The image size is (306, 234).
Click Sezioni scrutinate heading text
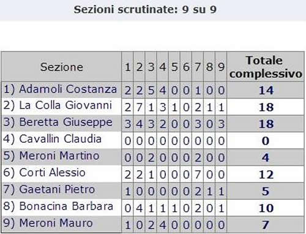(145, 9)
